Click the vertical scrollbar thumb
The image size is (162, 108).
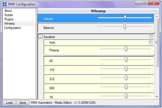[157, 43]
